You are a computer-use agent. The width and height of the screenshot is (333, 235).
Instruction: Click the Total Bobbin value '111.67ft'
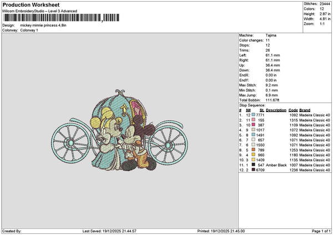(273, 100)
